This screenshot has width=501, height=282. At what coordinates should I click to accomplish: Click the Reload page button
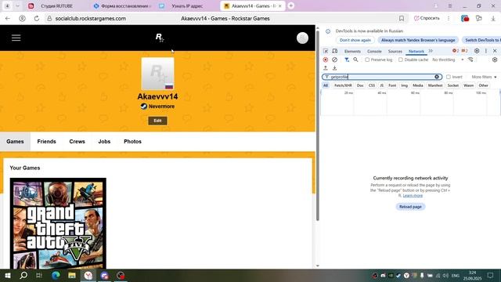(410, 207)
